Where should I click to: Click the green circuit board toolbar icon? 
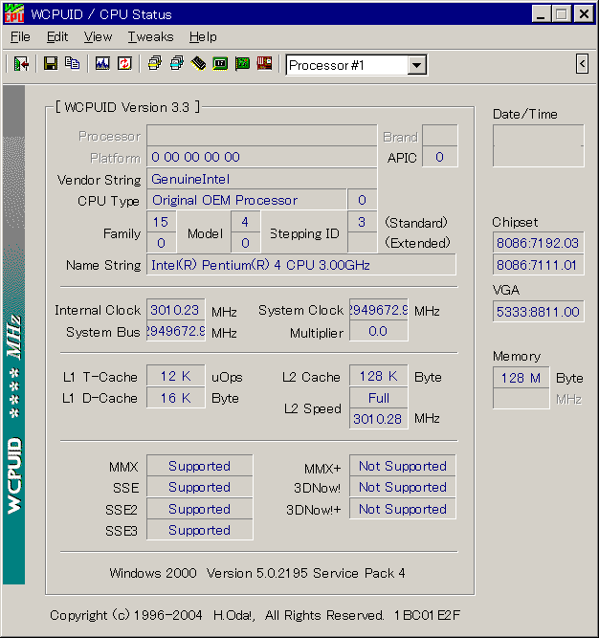[x=242, y=64]
